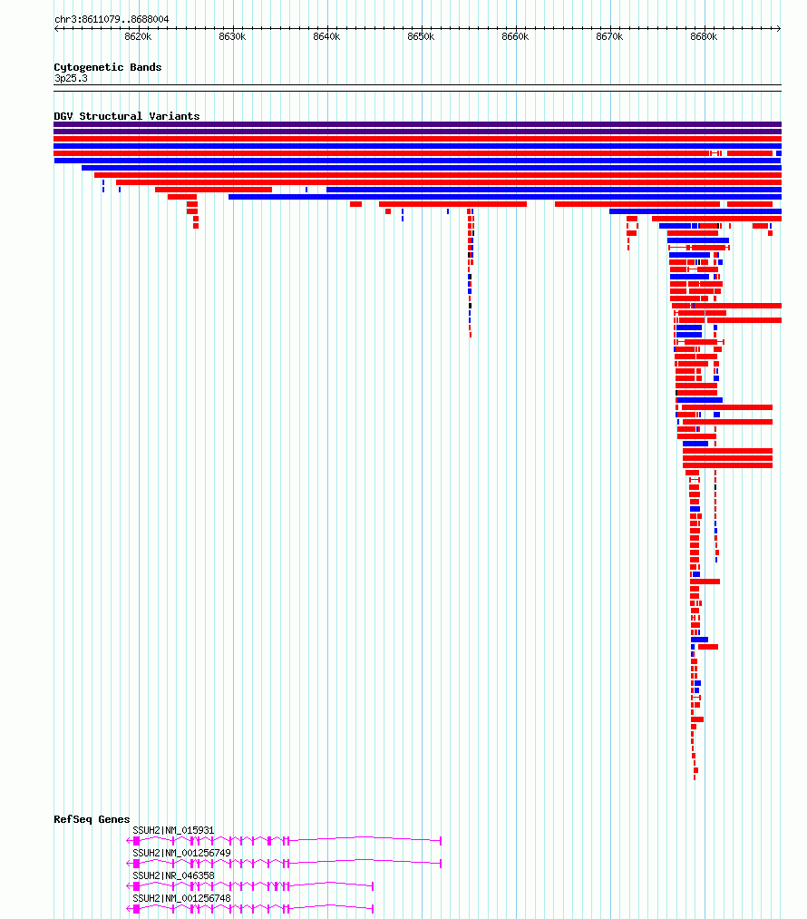The height and width of the screenshot is (919, 807).
Task: Select the NM_015931 transcript exon glyph
Action: pos(284,841)
